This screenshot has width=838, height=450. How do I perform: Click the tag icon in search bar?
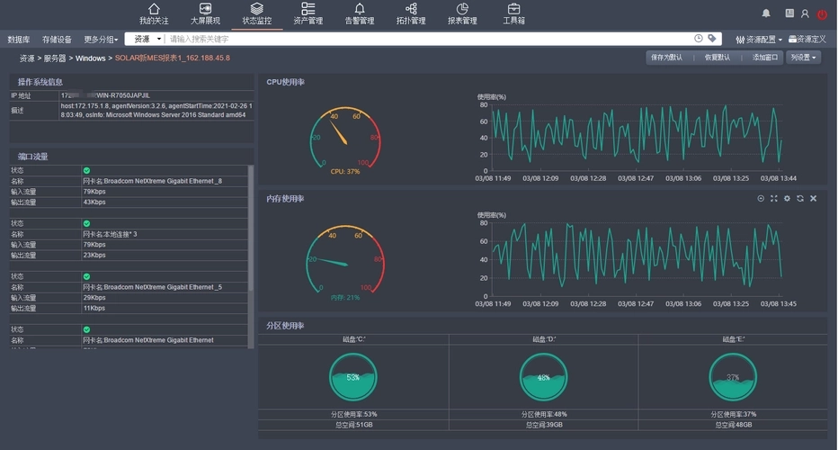coord(712,39)
